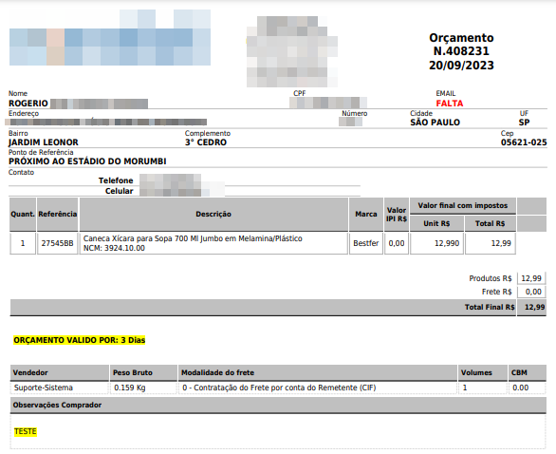
Task: Click the Observações Comprador header bar
Action: click(x=278, y=405)
